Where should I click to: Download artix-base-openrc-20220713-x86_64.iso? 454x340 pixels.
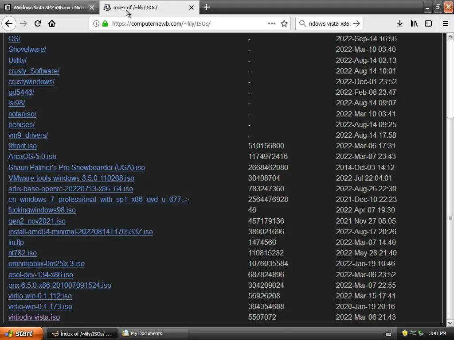coord(70,189)
